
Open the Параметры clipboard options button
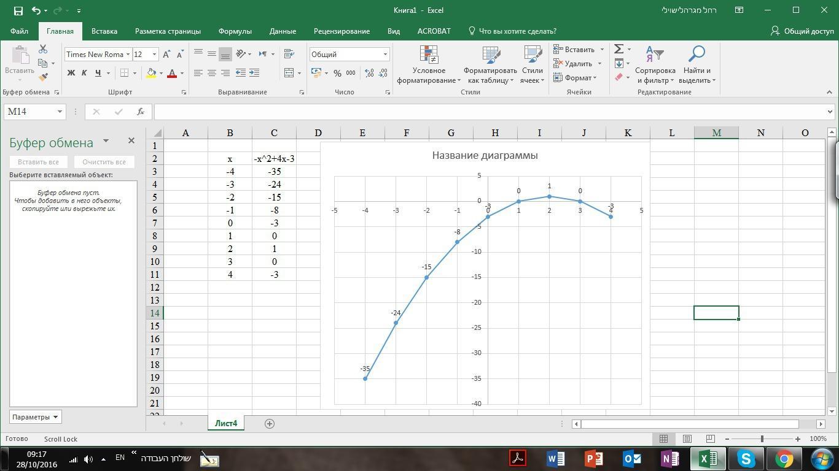coord(35,417)
